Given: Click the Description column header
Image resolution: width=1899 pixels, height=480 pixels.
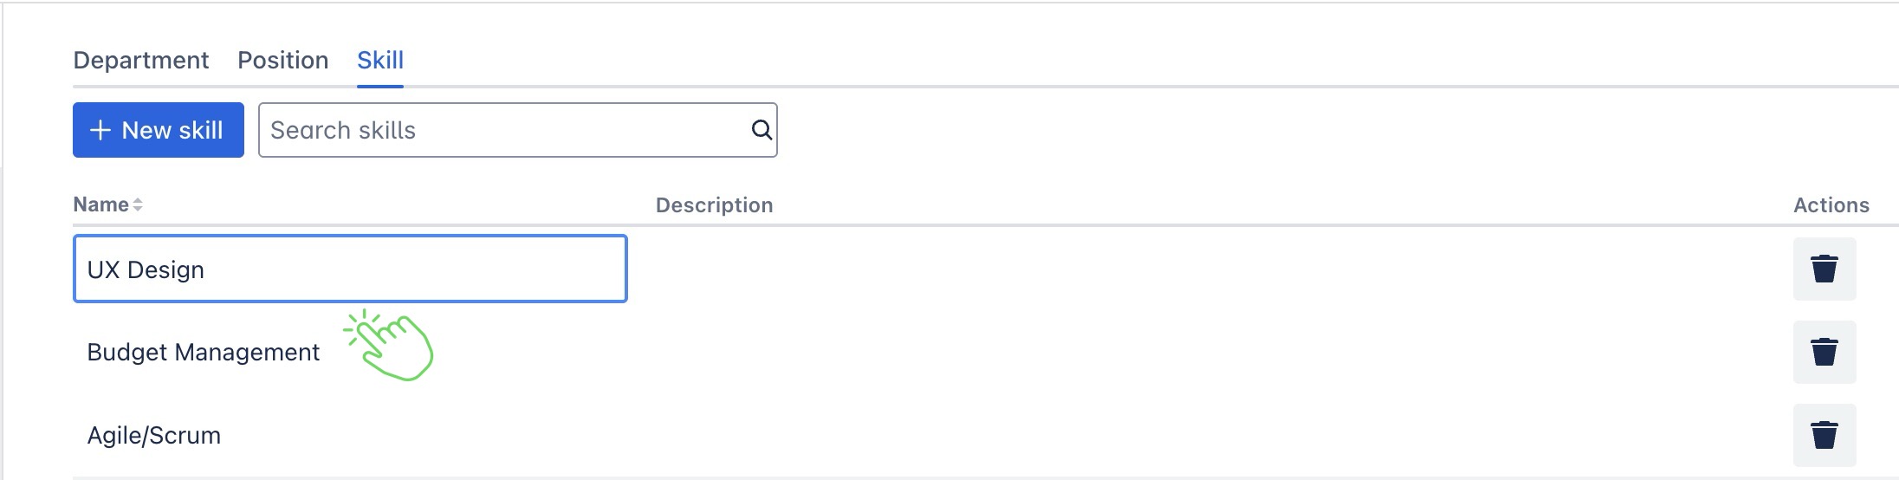Looking at the screenshot, I should pos(714,205).
